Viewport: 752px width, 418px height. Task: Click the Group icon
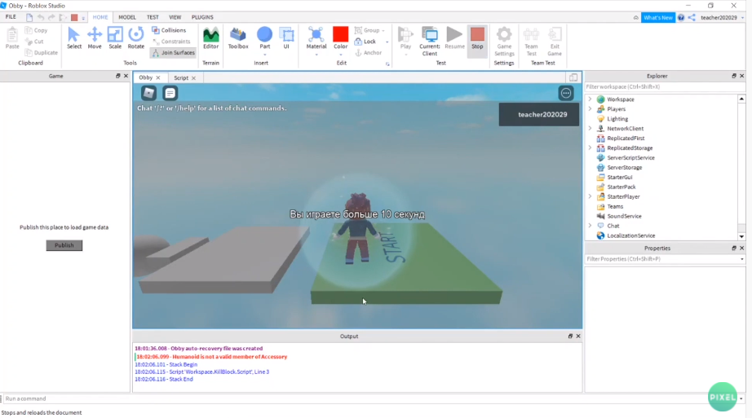tap(358, 30)
